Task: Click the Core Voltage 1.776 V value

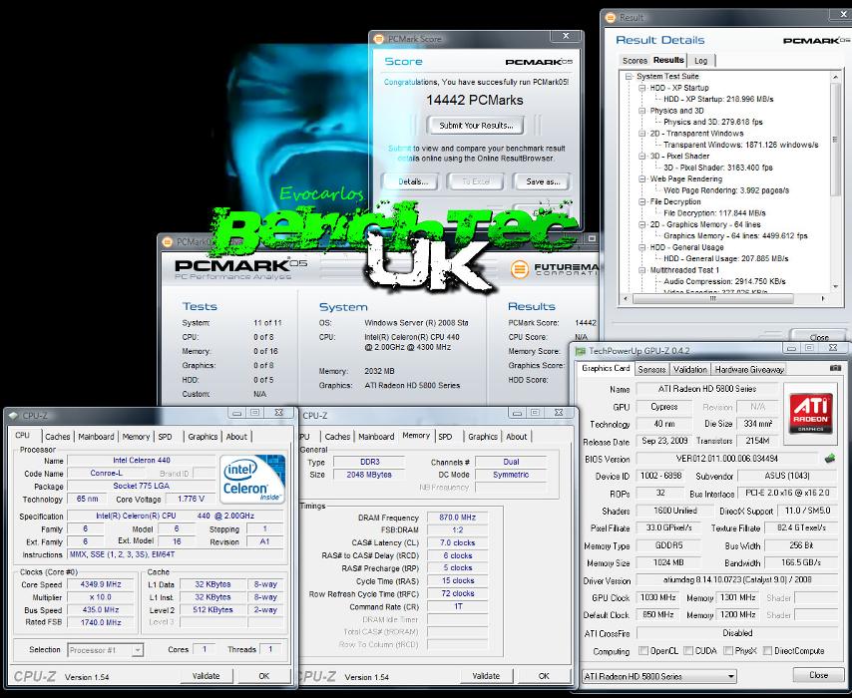Action: click(191, 499)
